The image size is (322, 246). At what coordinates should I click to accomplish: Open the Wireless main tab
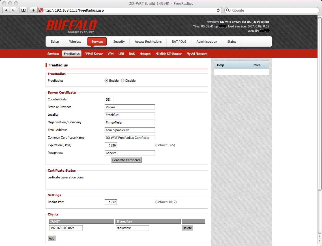tap(75, 42)
